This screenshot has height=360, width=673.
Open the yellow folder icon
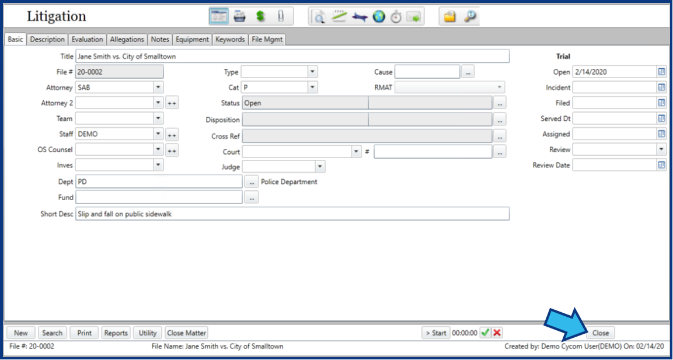(x=449, y=17)
